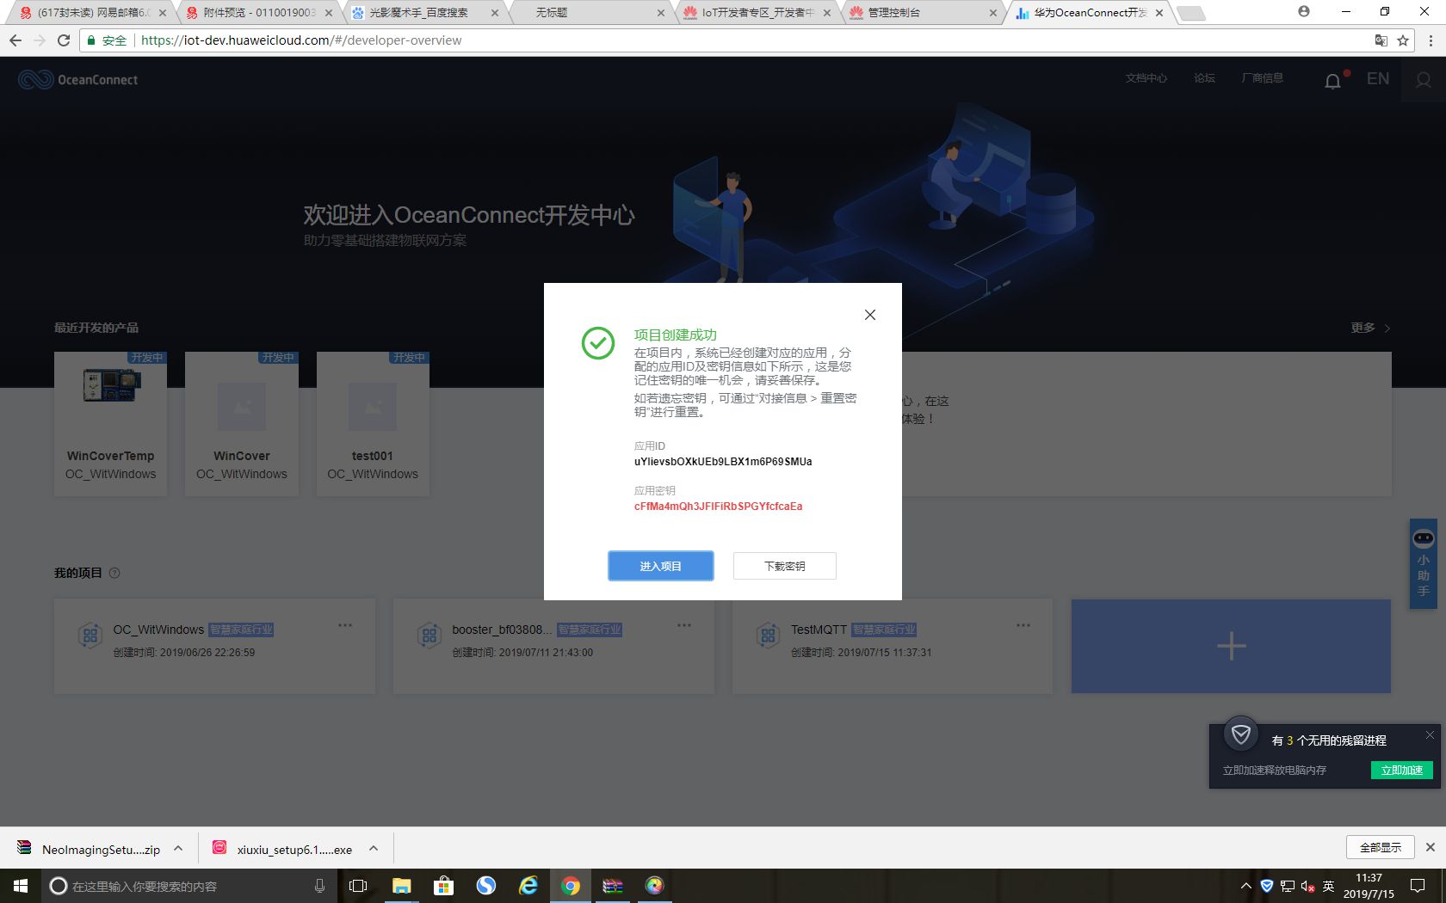Click 全部显示 downloads button
This screenshot has height=903, width=1446.
point(1381,848)
